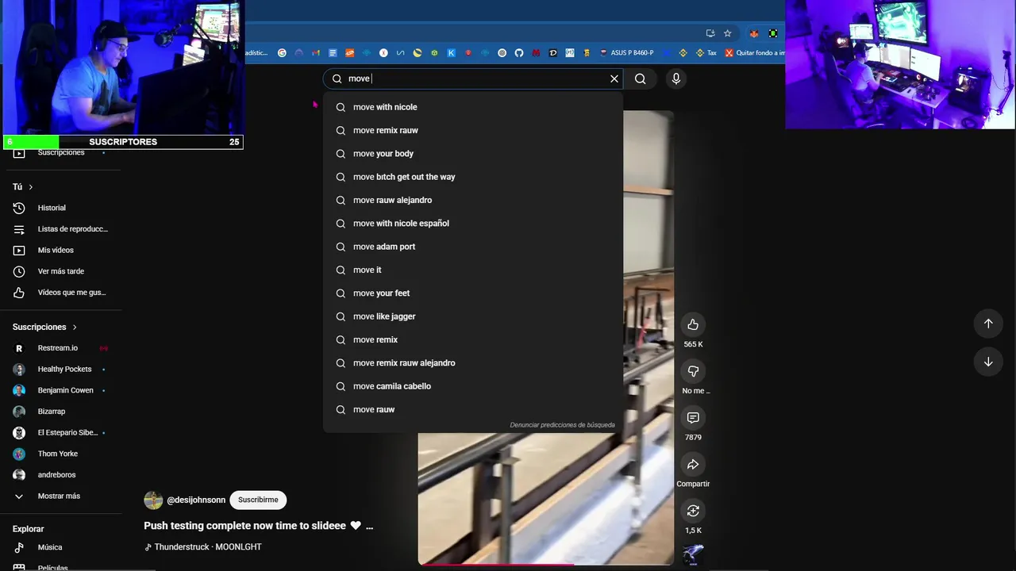Select suggestion 'move your body'
The height and width of the screenshot is (571, 1016).
click(x=473, y=154)
